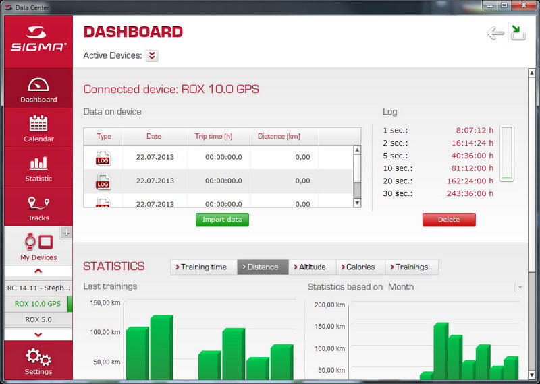Open My Devices section

tap(38, 246)
